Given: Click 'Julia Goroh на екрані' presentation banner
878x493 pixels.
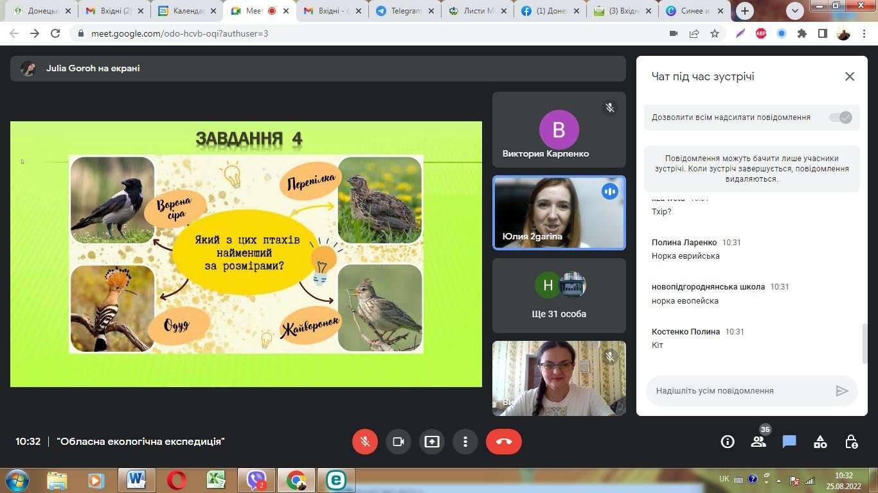Looking at the screenshot, I should pyautogui.click(x=318, y=69).
